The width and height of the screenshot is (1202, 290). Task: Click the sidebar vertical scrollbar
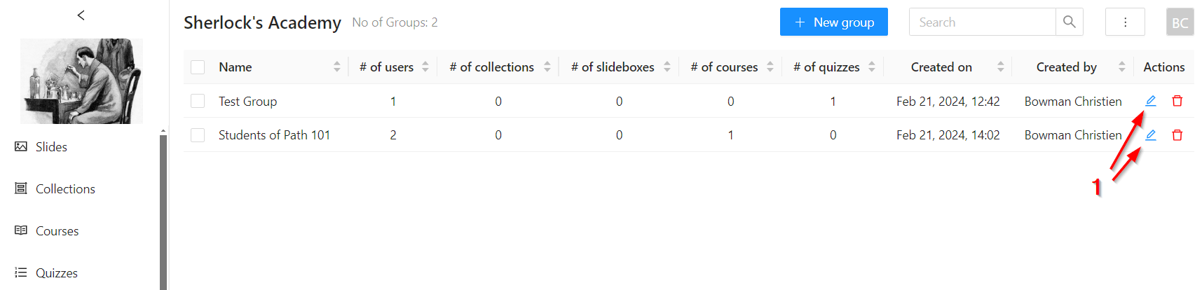point(163,210)
